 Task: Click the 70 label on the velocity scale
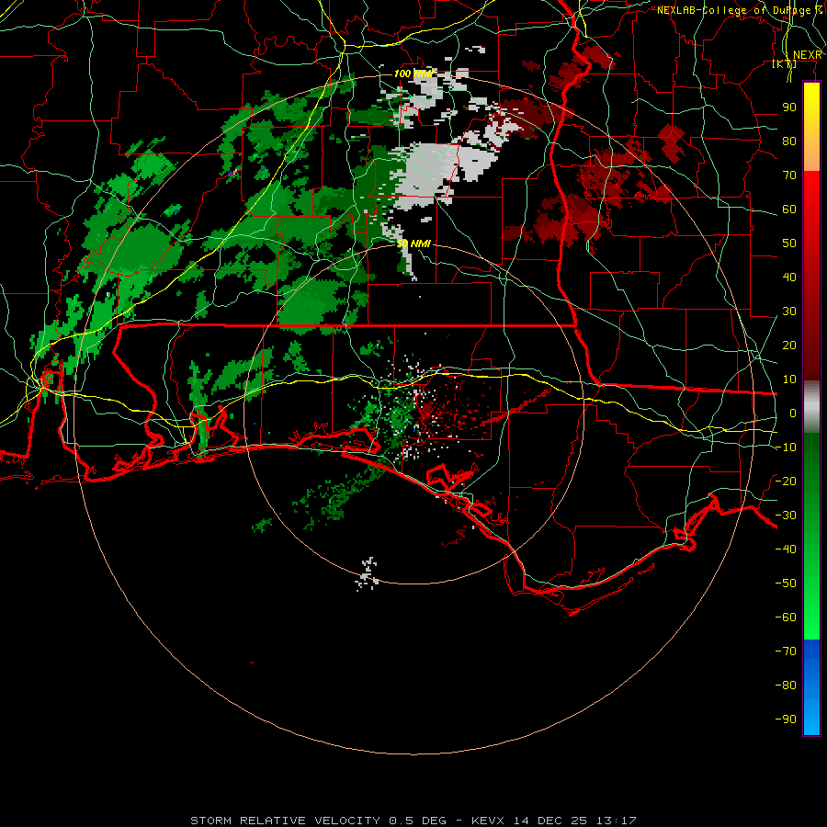(x=789, y=176)
